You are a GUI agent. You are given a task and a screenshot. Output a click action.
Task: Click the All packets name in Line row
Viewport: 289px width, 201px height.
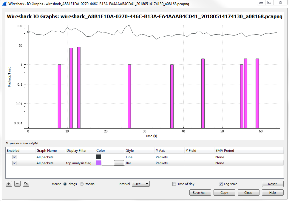pyautogui.click(x=45, y=157)
